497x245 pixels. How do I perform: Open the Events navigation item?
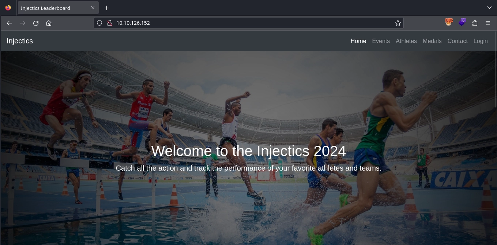(381, 41)
